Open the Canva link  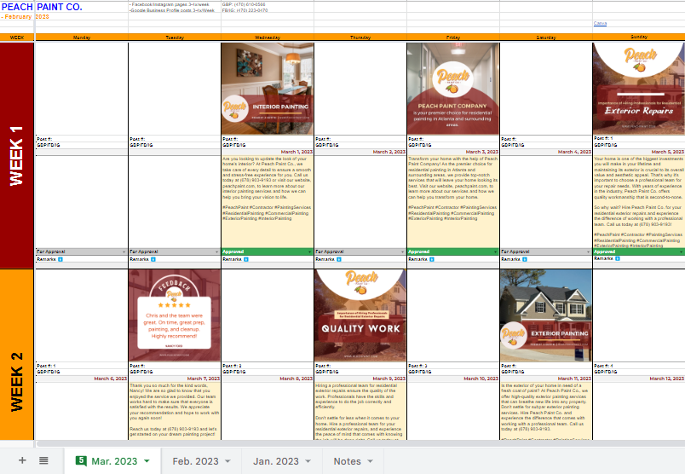(x=600, y=23)
